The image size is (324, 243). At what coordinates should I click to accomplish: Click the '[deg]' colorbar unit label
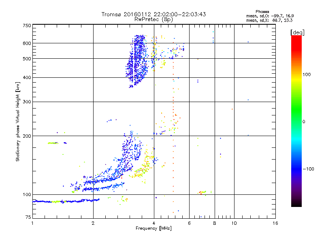coord(297,32)
